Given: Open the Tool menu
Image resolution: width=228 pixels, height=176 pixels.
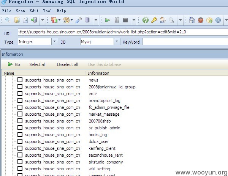Looking at the screenshot, I should coord(47,11).
